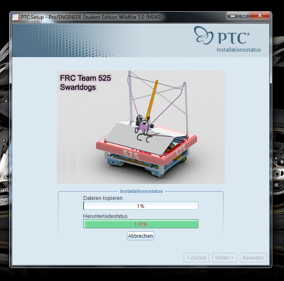Click the window title bar text
Screen dimensions: 284x281
91,17
